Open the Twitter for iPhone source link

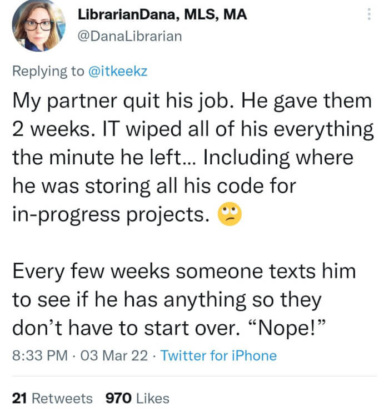point(218,355)
